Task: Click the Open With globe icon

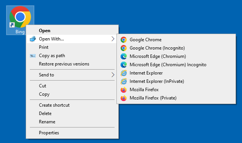Action: click(x=33, y=39)
